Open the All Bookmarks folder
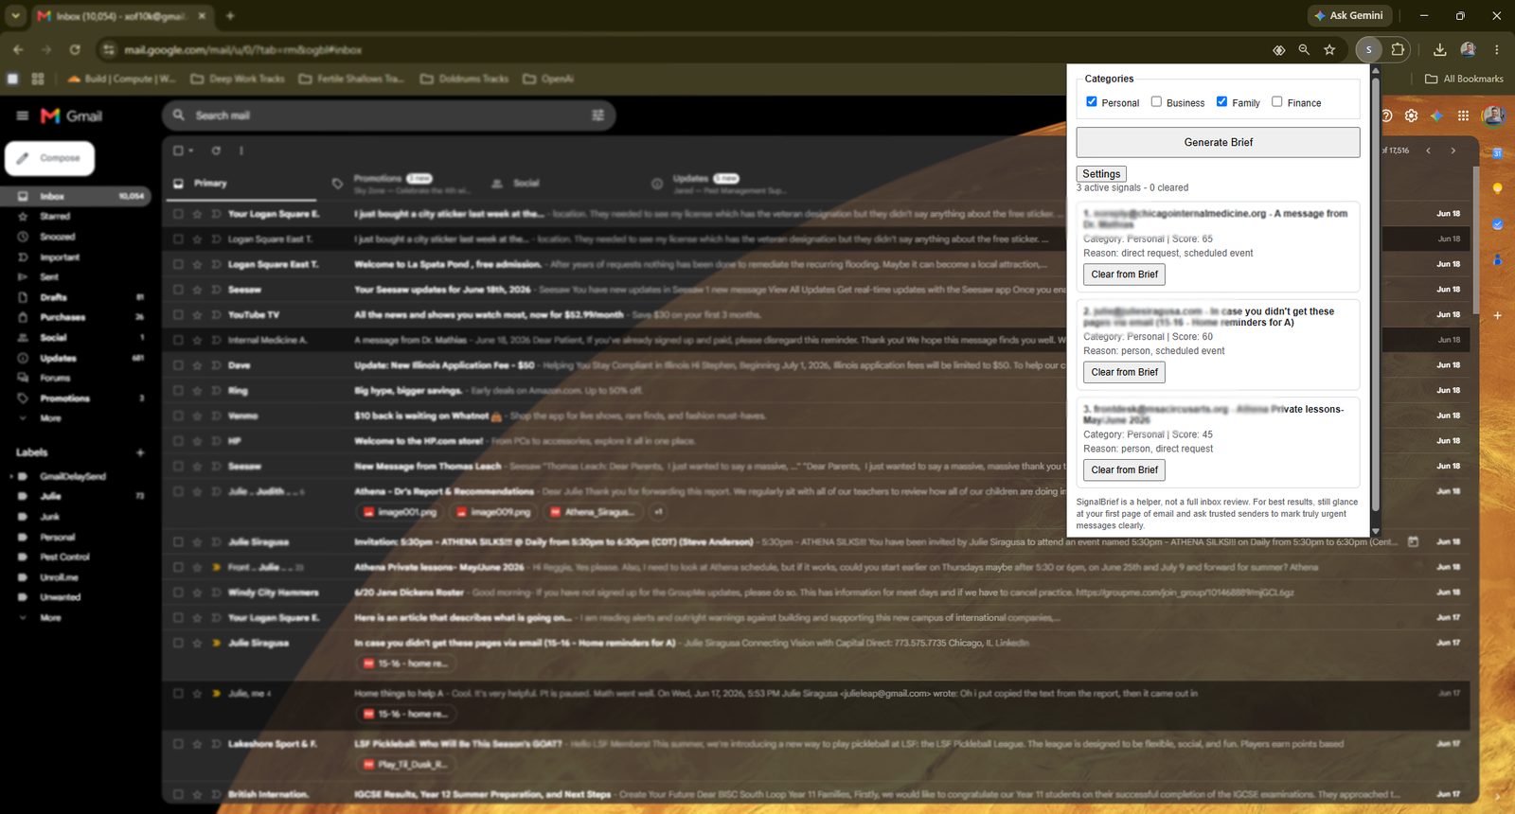Viewport: 1515px width, 814px height. coord(1464,79)
